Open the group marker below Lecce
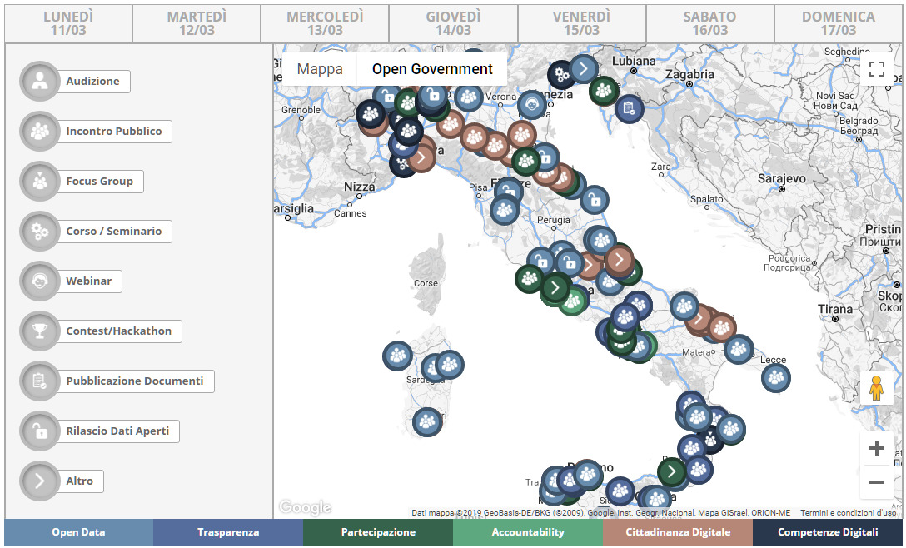906x548 pixels. (x=776, y=378)
